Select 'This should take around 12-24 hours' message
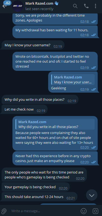 [40, 197]
